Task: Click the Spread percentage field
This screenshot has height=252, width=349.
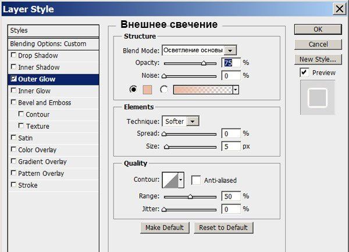Action: (x=231, y=134)
